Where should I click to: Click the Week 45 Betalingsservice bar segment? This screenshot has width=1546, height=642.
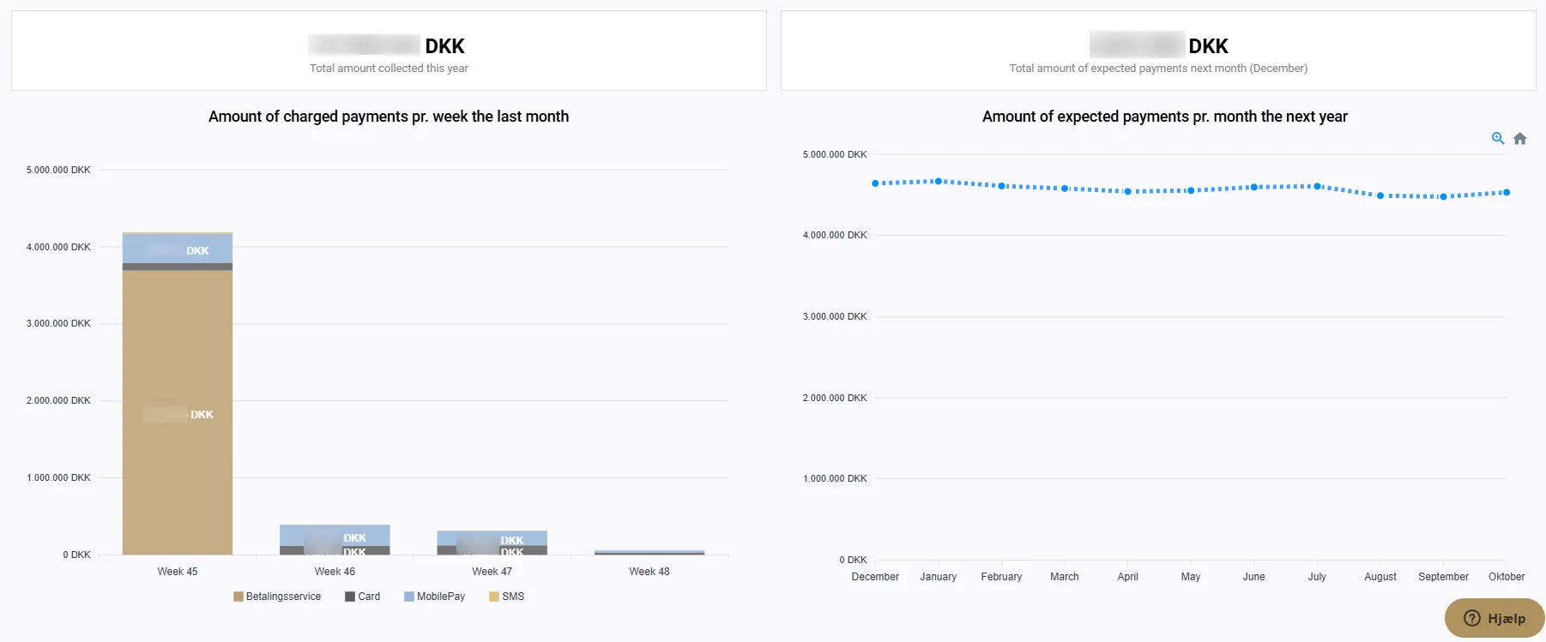pos(178,412)
